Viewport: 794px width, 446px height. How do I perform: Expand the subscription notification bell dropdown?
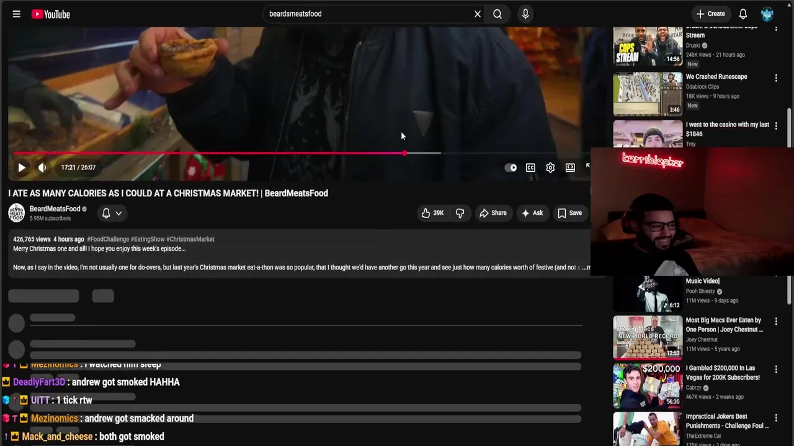coord(112,213)
